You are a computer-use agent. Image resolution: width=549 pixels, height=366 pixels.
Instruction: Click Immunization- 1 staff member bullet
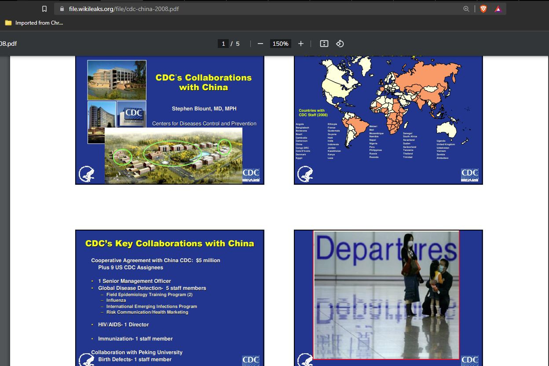(x=135, y=339)
